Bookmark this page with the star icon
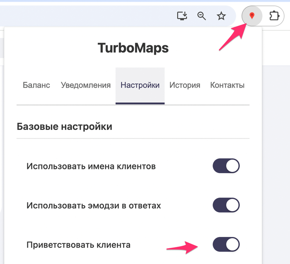 click(221, 16)
